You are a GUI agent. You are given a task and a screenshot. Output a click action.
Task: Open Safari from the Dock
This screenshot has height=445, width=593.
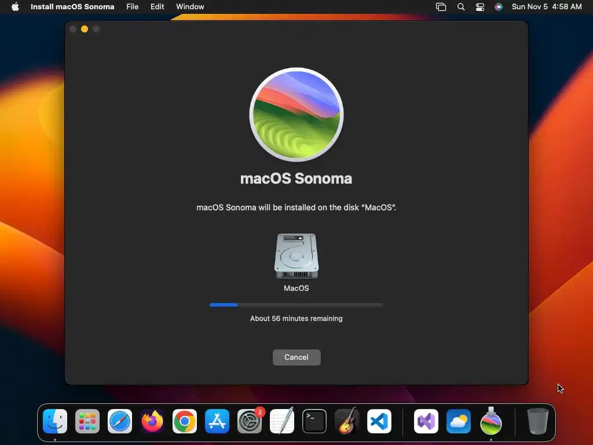point(120,421)
